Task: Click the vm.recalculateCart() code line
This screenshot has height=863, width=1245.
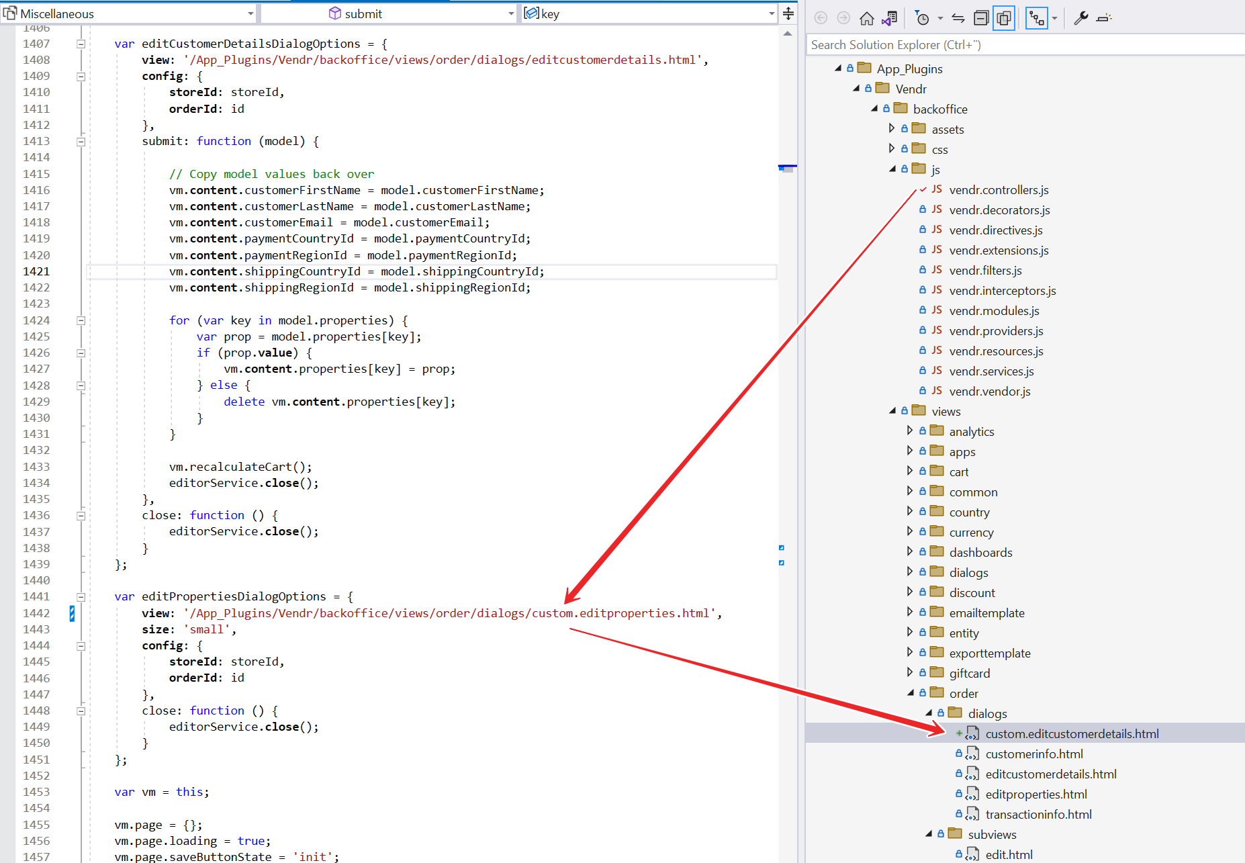Action: coord(240,467)
